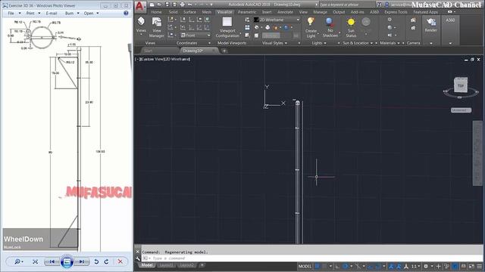Click the Views icon in ribbon
Image resolution: width=485 pixels, height=272 pixels.
tap(141, 21)
